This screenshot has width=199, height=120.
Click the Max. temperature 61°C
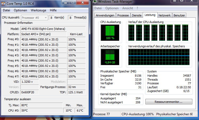point(80,110)
